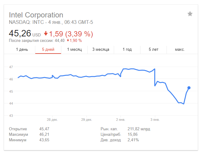
Task: Select the 1 день time range tab
Action: tap(22, 50)
